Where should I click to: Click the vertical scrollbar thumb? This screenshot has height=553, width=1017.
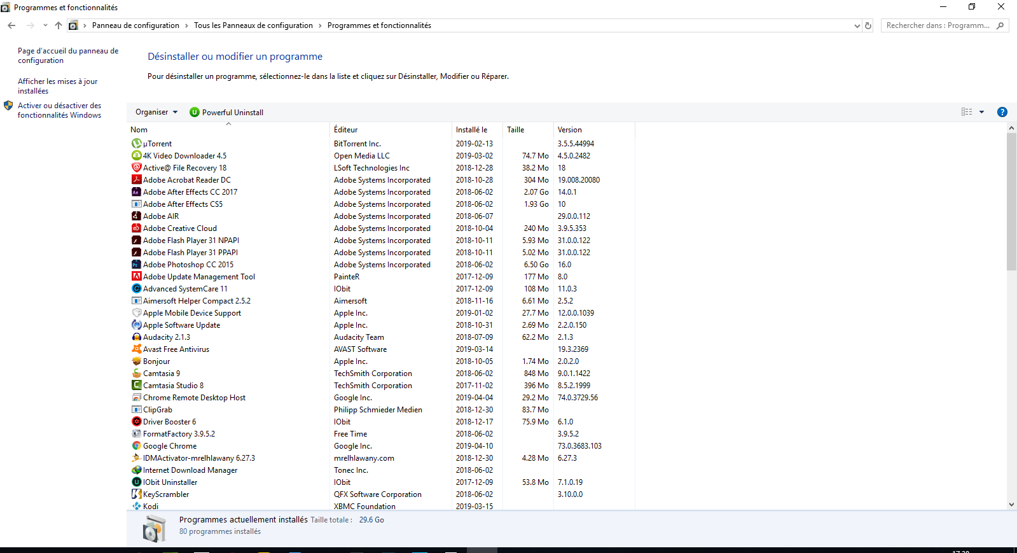click(x=1011, y=202)
